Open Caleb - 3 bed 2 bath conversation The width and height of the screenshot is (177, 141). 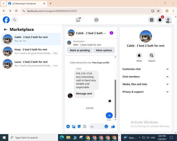point(31,39)
